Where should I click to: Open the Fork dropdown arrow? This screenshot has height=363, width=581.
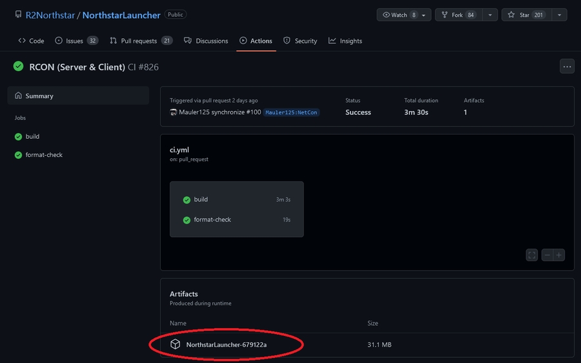pos(490,15)
